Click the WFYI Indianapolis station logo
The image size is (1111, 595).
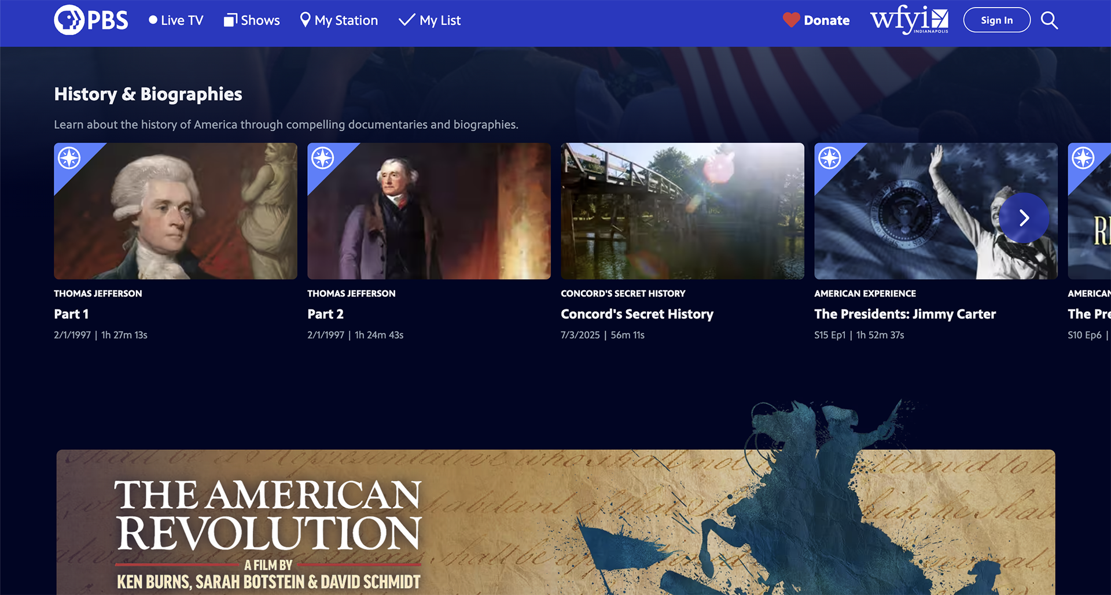click(x=908, y=20)
